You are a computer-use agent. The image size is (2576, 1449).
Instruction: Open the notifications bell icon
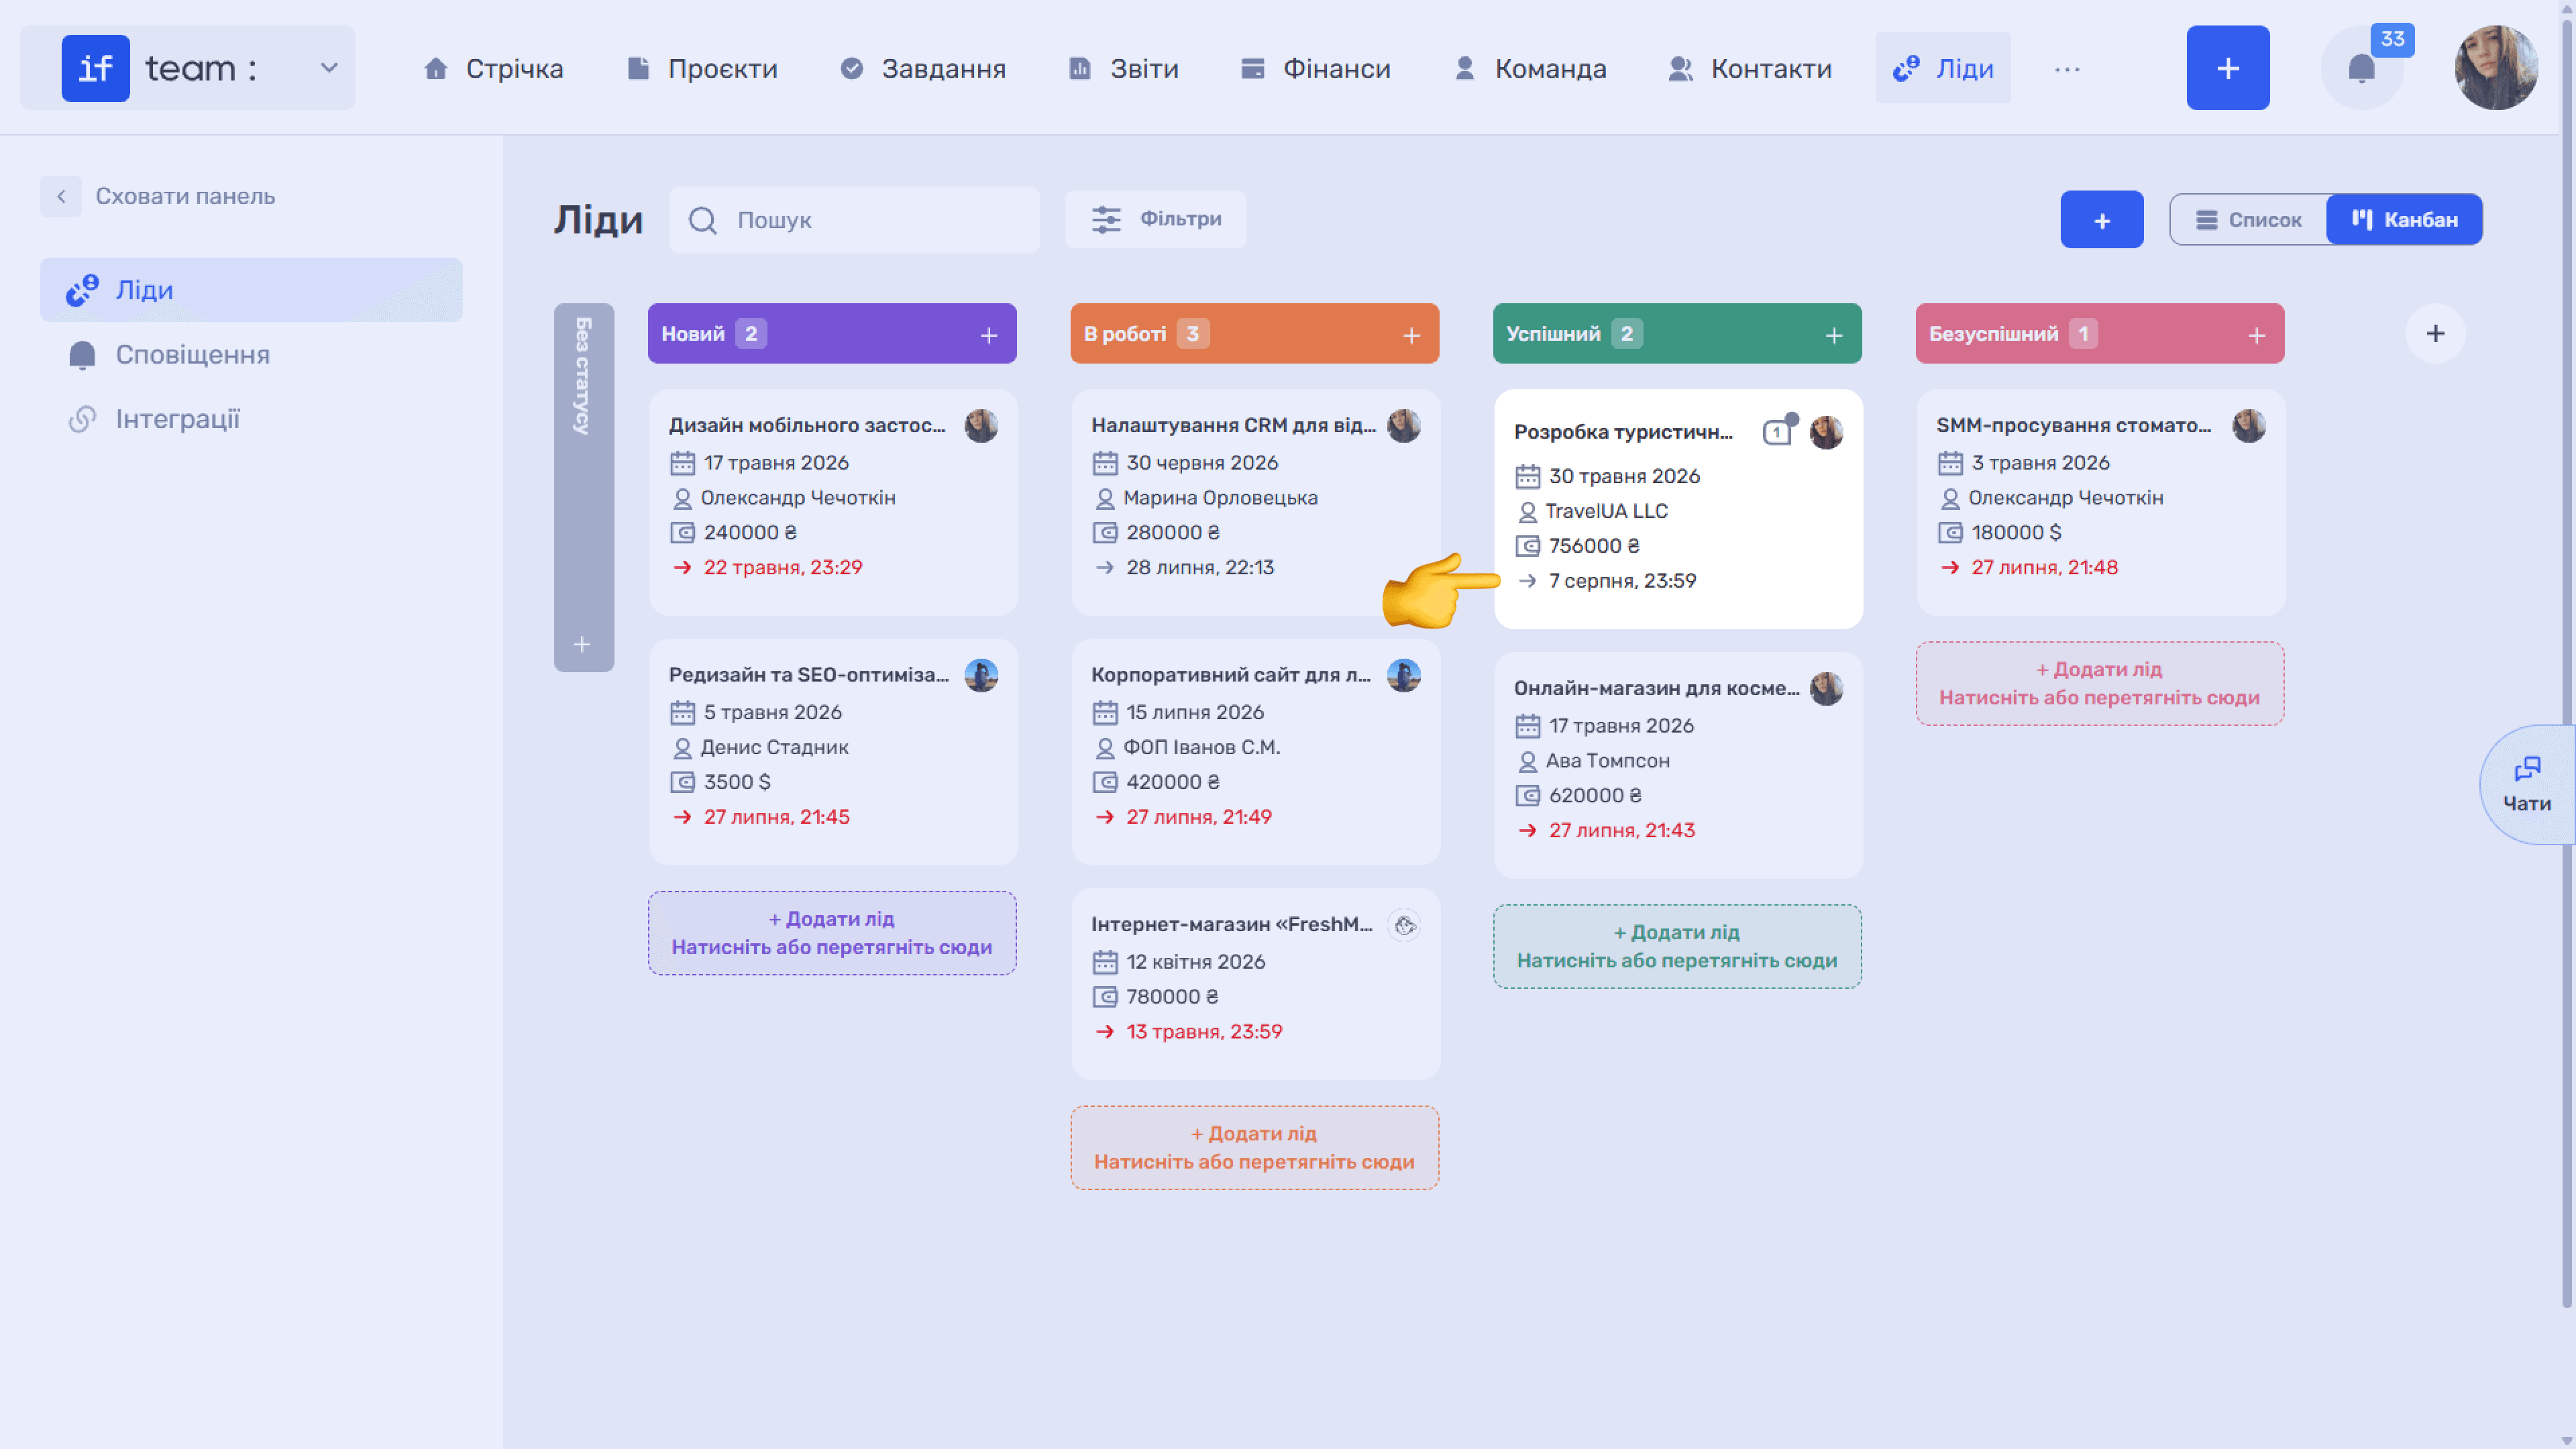coord(2361,68)
